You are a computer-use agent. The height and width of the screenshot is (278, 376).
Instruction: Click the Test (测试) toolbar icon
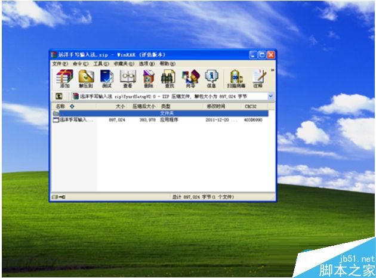(107, 79)
